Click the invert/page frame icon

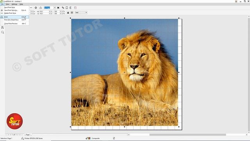[67, 8]
